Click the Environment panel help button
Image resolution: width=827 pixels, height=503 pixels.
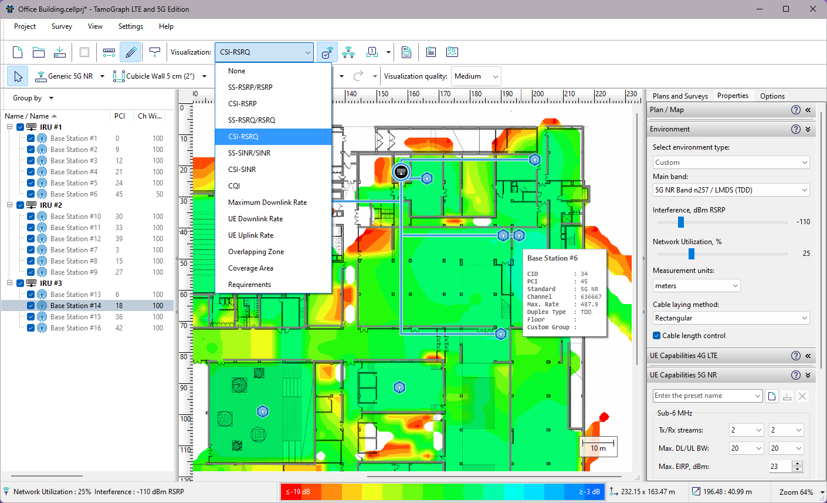(x=795, y=129)
